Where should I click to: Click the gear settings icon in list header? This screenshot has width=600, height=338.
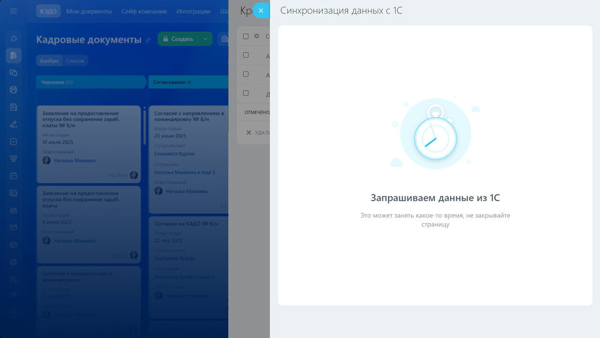(x=256, y=36)
